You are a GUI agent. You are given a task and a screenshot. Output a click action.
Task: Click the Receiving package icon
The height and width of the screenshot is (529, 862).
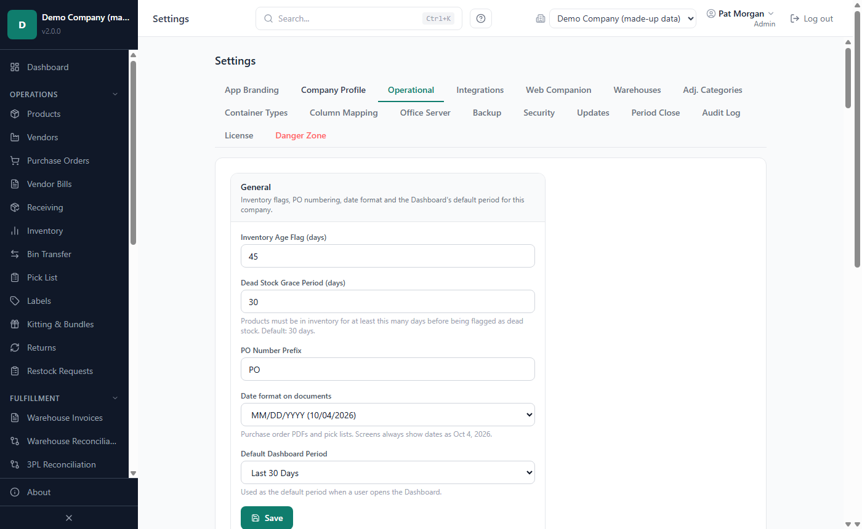tap(15, 207)
